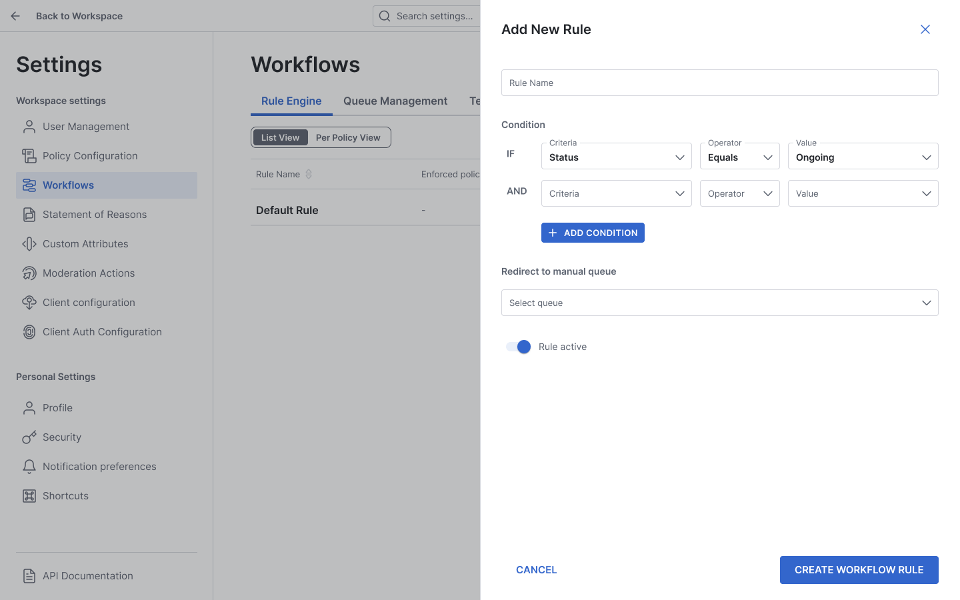Click the back arrow next to Back to Workspace

pyautogui.click(x=15, y=16)
